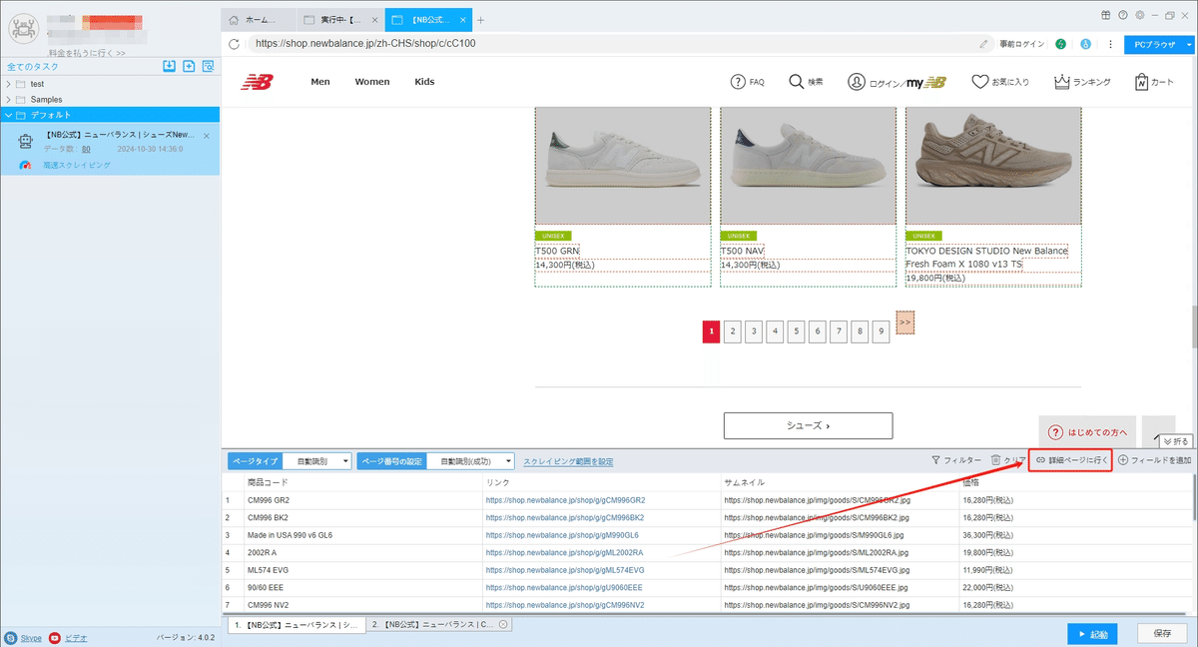Open help via the question mark icon
The image size is (1198, 647).
coord(1123,15)
